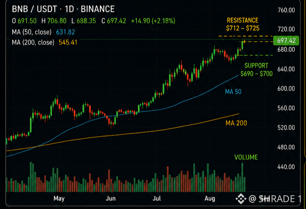This screenshot has width=306, height=209.
Task: Click the $712 – $725 resistance range text
Action: tap(243, 28)
